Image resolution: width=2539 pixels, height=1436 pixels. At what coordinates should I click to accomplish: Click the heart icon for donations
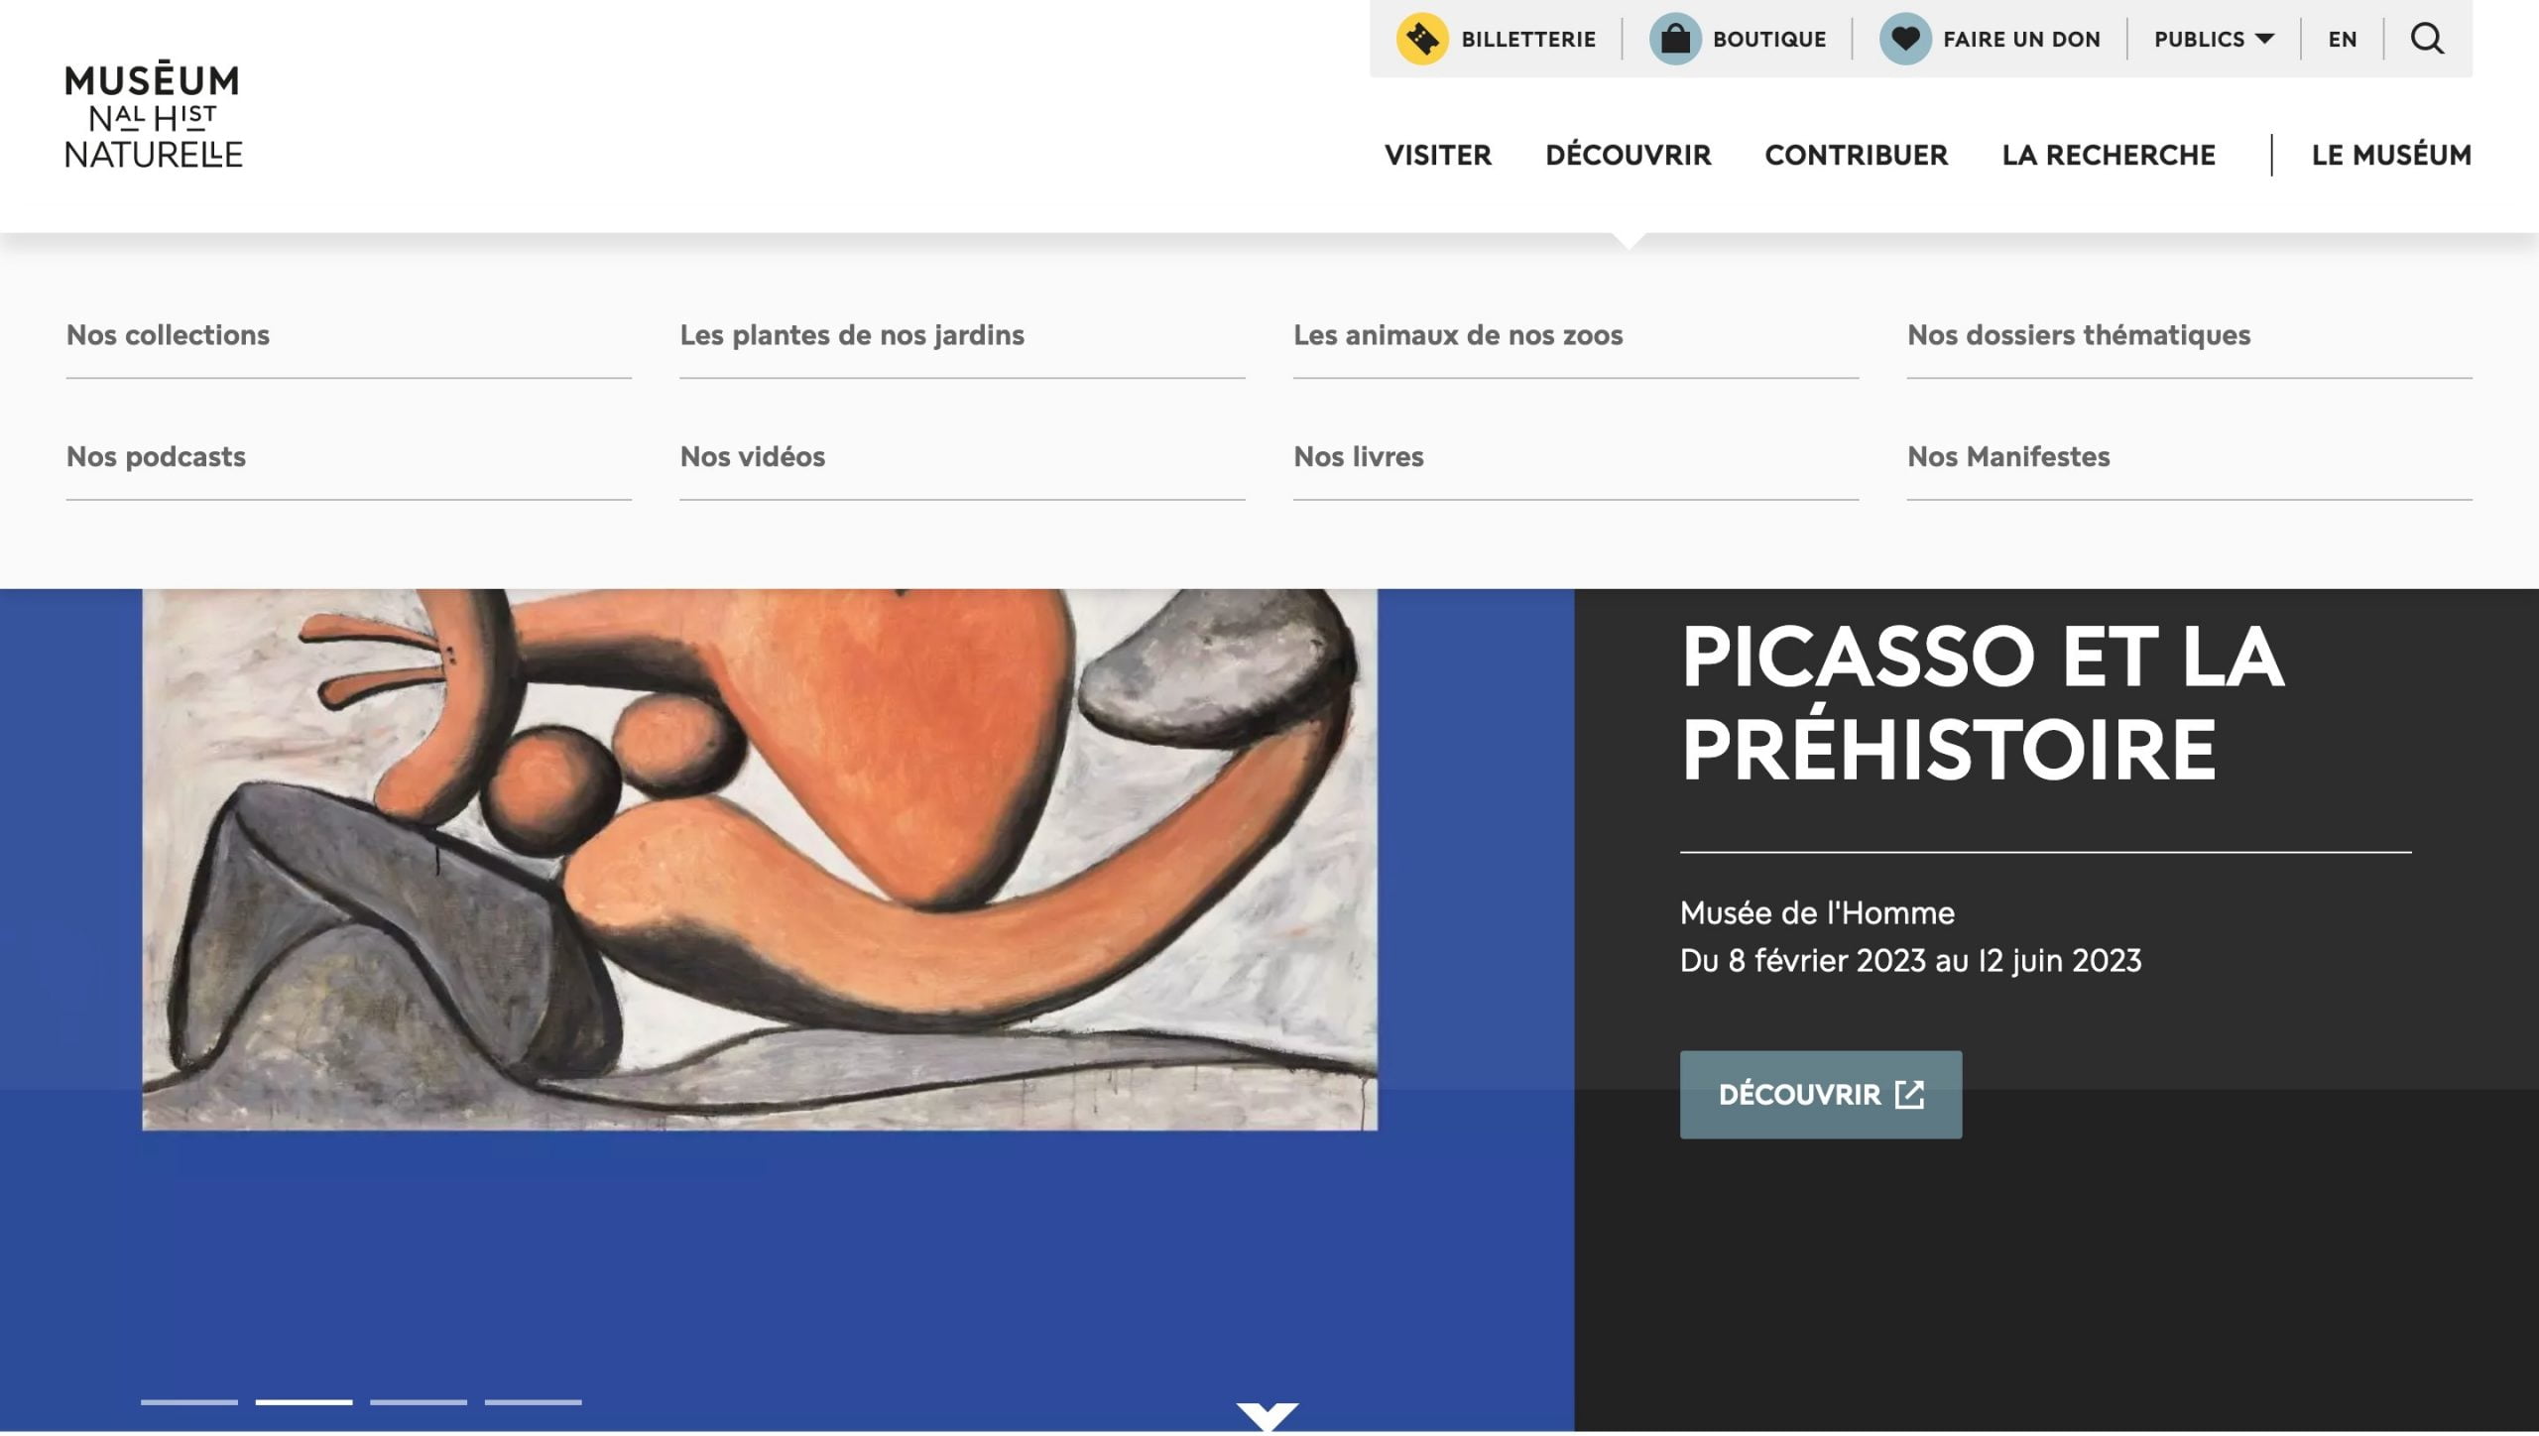click(x=1905, y=39)
